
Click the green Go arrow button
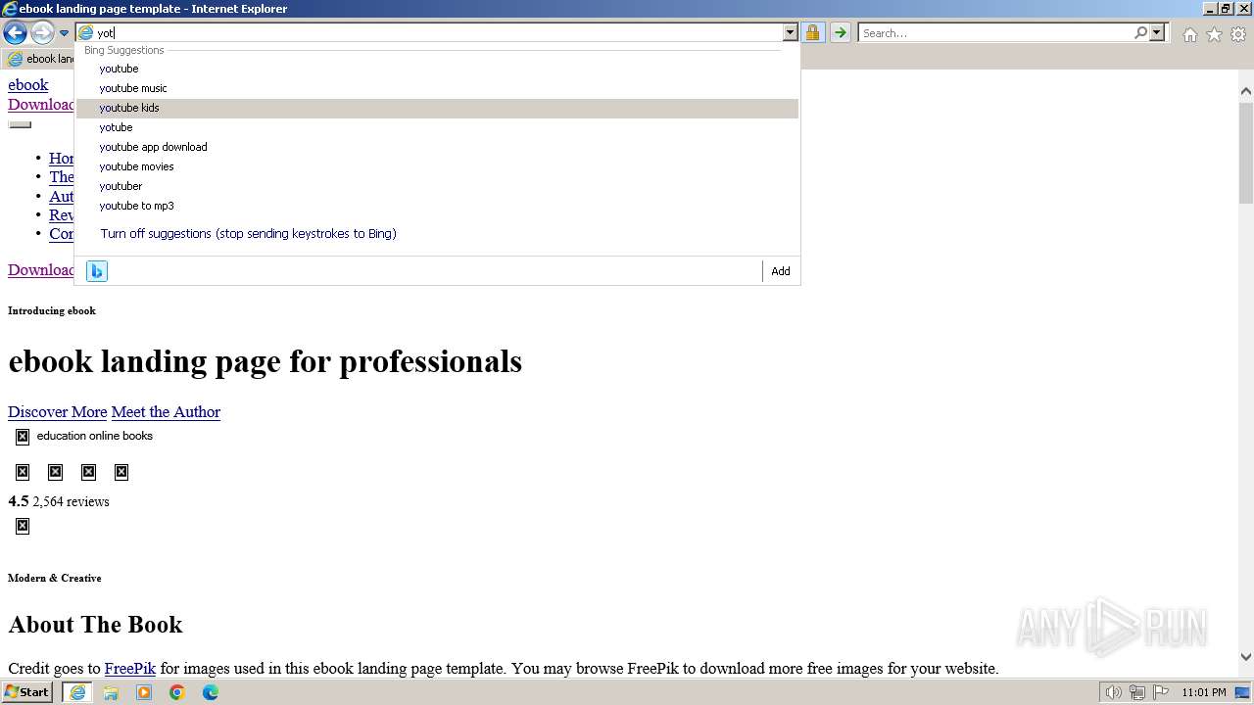(840, 33)
